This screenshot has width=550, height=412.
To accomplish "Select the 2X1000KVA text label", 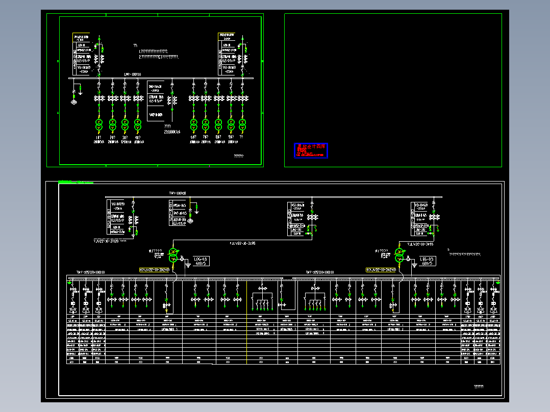I will 172,132.
